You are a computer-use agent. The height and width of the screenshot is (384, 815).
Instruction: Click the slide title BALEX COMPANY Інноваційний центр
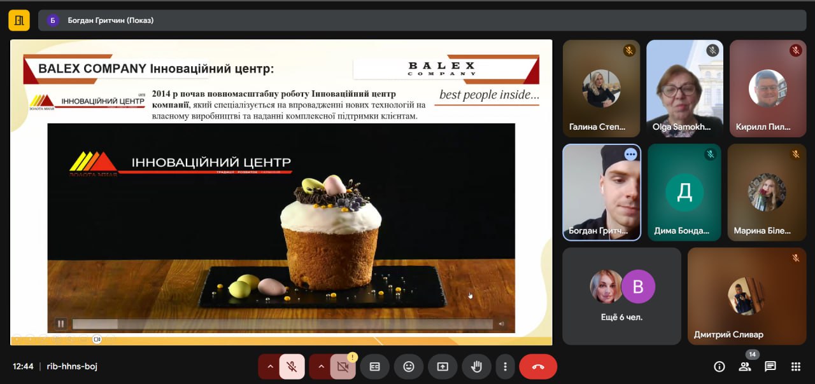tap(156, 69)
